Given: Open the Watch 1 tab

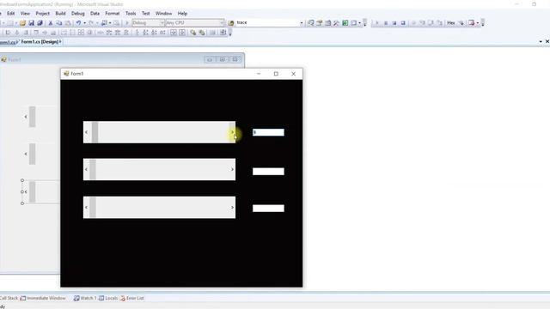Looking at the screenshot, I should pyautogui.click(x=85, y=298).
